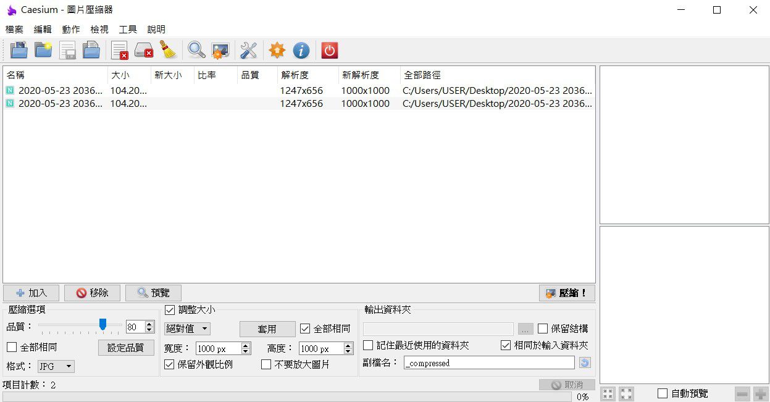Click the quality value field showing 80

(135, 327)
